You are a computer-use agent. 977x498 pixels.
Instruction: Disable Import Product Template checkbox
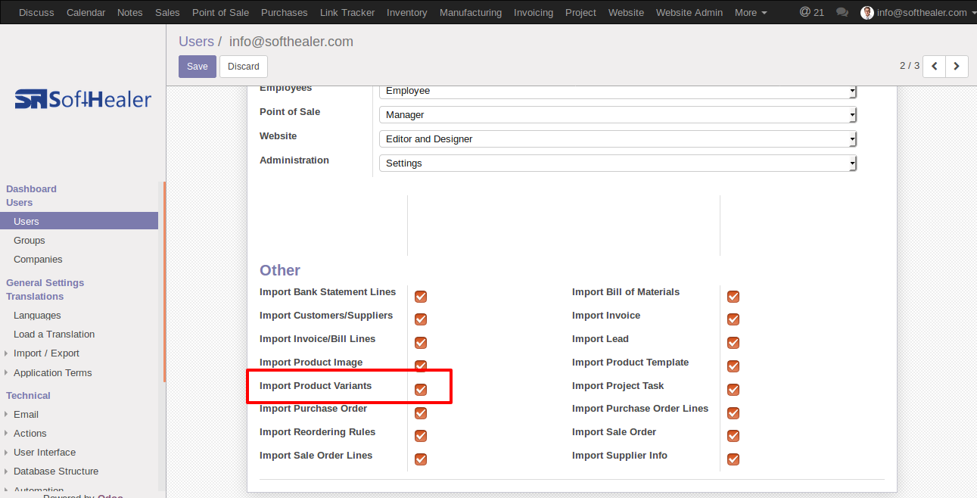(x=733, y=366)
